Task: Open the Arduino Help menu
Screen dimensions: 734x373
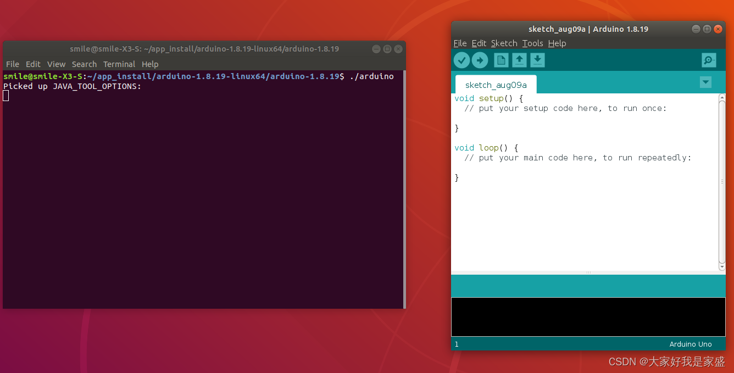Action: [x=557, y=43]
